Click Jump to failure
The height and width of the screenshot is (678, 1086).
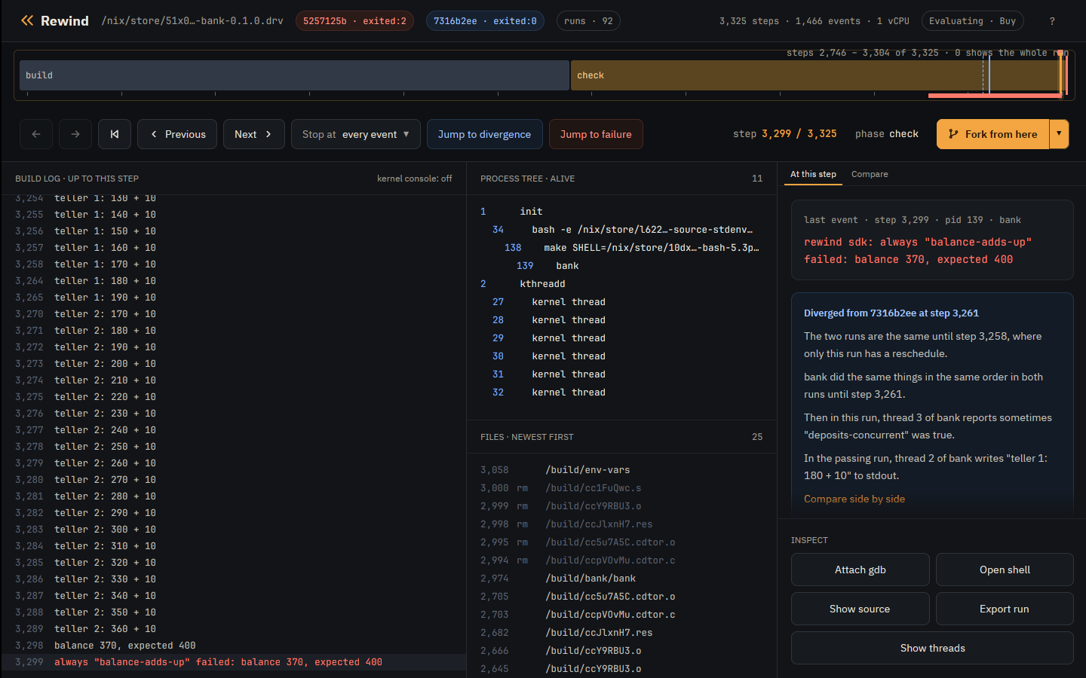[596, 134]
